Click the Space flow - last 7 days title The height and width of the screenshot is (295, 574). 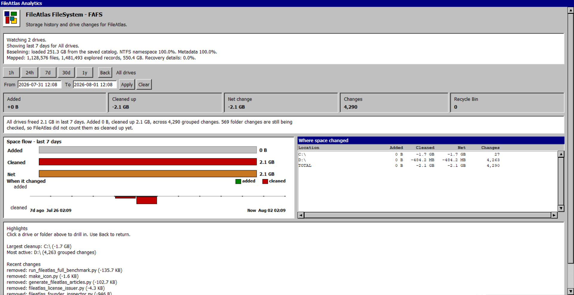point(34,142)
